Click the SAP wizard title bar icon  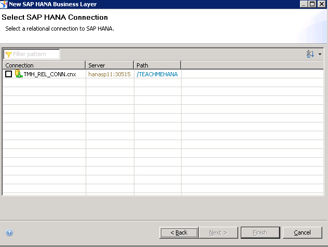pos(4,4)
